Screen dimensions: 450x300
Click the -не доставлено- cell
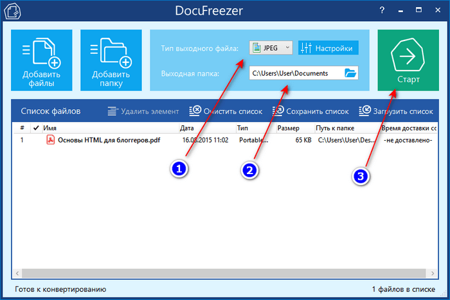click(x=408, y=140)
